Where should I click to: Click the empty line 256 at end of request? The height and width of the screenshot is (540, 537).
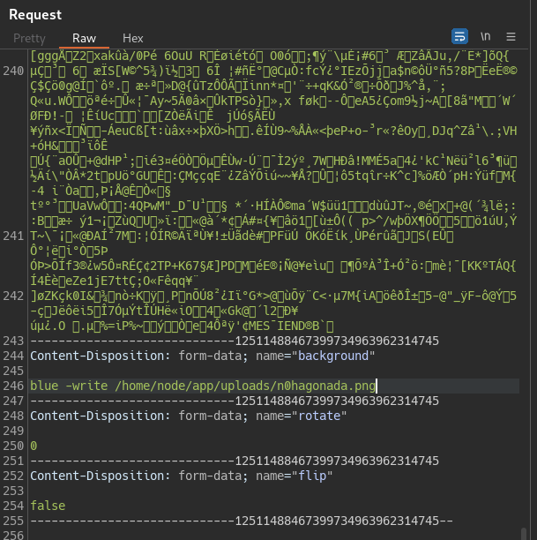pos(274,535)
